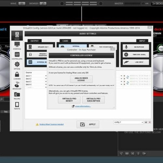Open the Interface section in config sidebar
This screenshot has height=163, width=163.
tap(17, 46)
